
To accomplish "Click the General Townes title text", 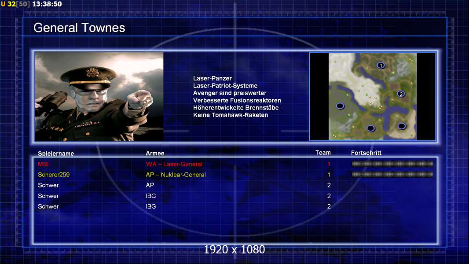I will (x=79, y=28).
